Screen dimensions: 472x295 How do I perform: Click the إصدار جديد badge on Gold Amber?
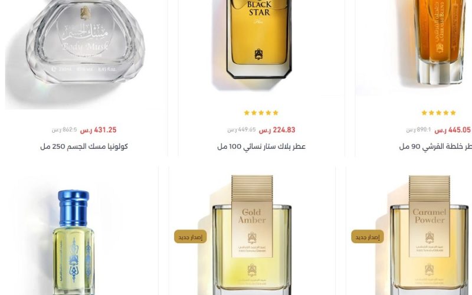190,237
